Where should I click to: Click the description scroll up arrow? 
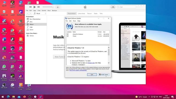click(x=109, y=48)
